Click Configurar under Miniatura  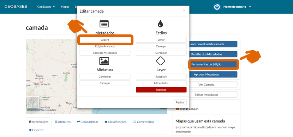coord(105,77)
